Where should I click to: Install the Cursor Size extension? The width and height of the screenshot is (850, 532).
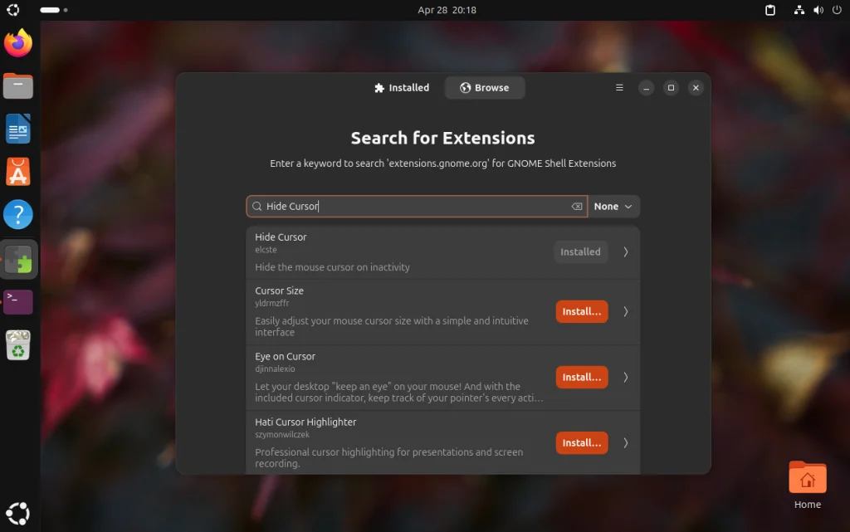tap(582, 311)
